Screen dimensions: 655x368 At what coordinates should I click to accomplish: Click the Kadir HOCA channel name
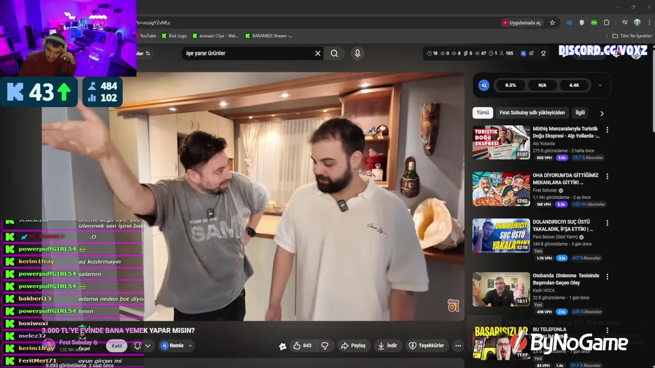(543, 290)
